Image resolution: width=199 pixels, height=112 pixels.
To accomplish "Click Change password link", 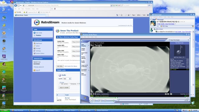I will (39, 67).
